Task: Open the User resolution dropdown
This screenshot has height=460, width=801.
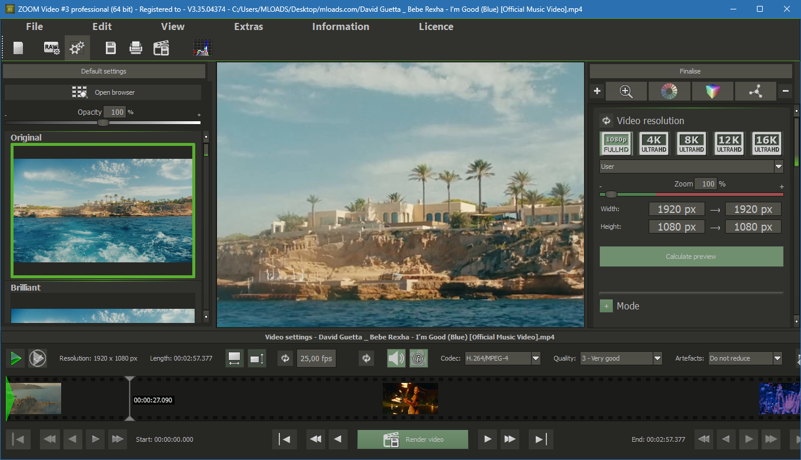Action: (x=692, y=166)
